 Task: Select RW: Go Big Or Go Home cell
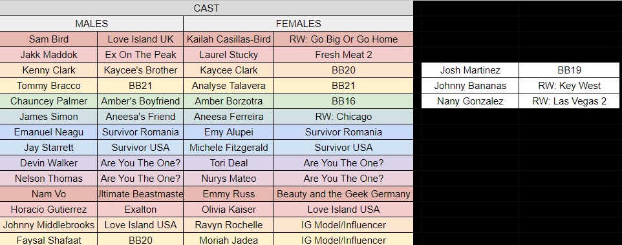(343, 39)
